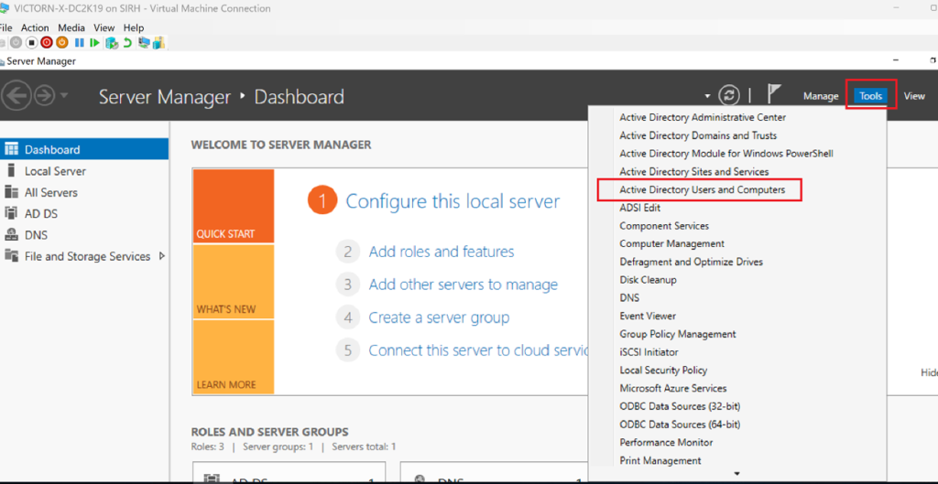Click the back navigation arrow in Server Manager
Image resolution: width=938 pixels, height=484 pixels.
[16, 95]
